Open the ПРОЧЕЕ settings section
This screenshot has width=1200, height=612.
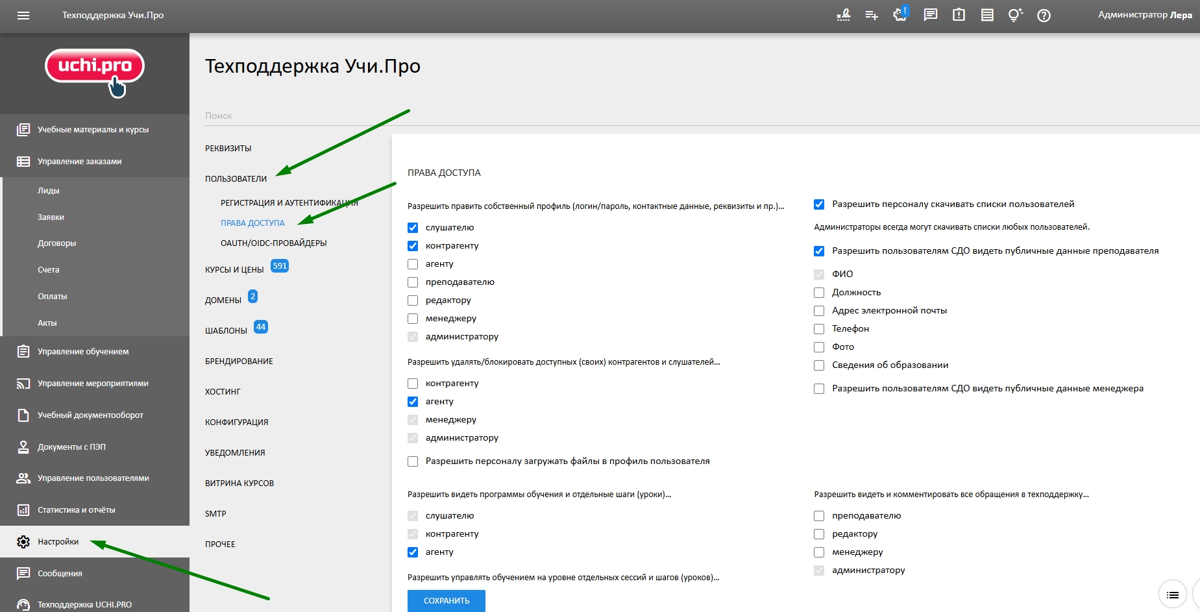[x=220, y=545]
